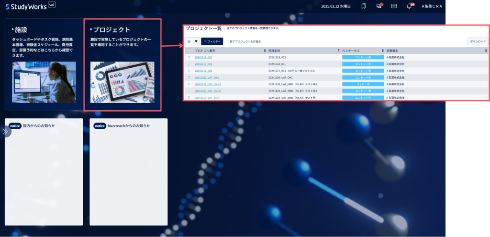Sort by プロトコル番号 column arrows
Image resolution: width=490 pixels, height=237 pixels.
(x=265, y=51)
